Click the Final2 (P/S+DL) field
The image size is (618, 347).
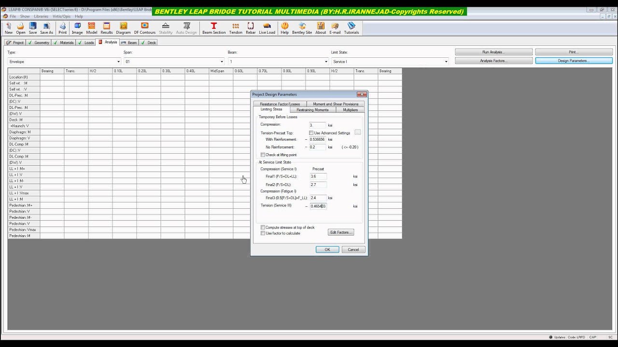point(318,185)
